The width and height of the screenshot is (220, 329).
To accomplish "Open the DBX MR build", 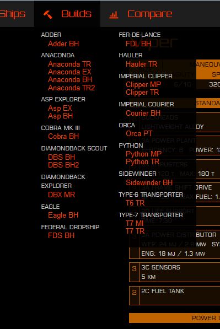I will point(61,195).
